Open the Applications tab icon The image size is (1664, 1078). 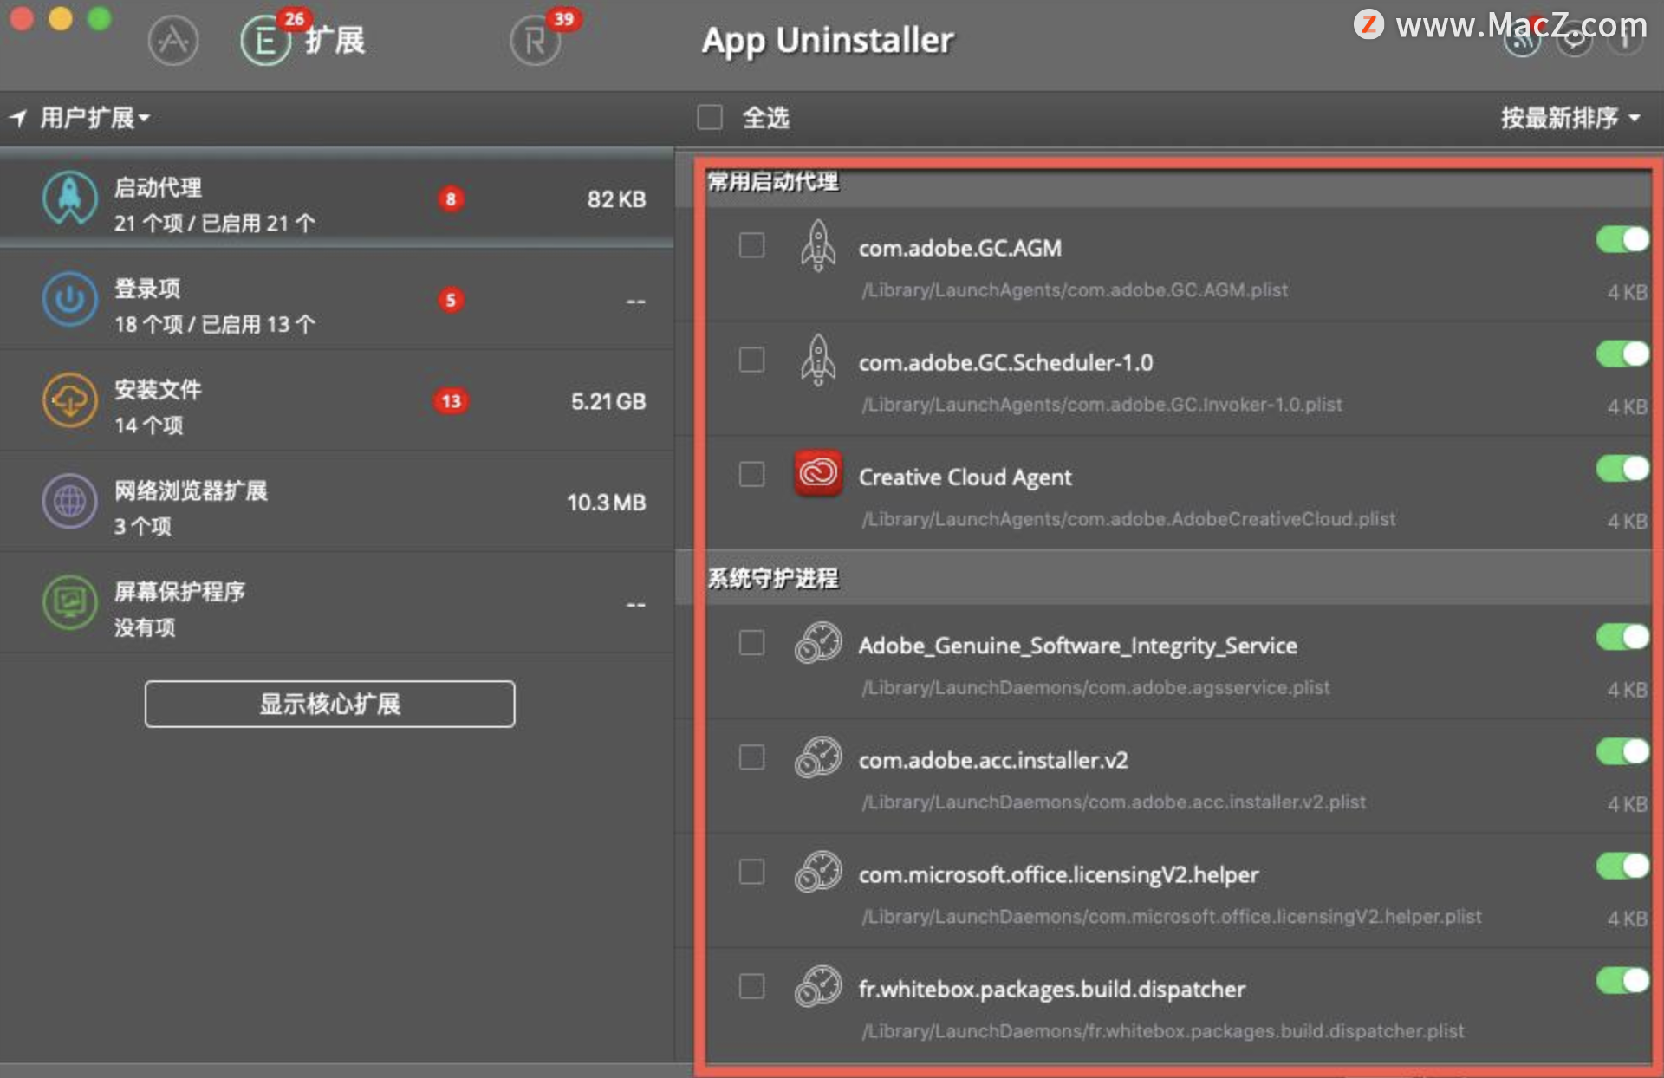click(172, 40)
